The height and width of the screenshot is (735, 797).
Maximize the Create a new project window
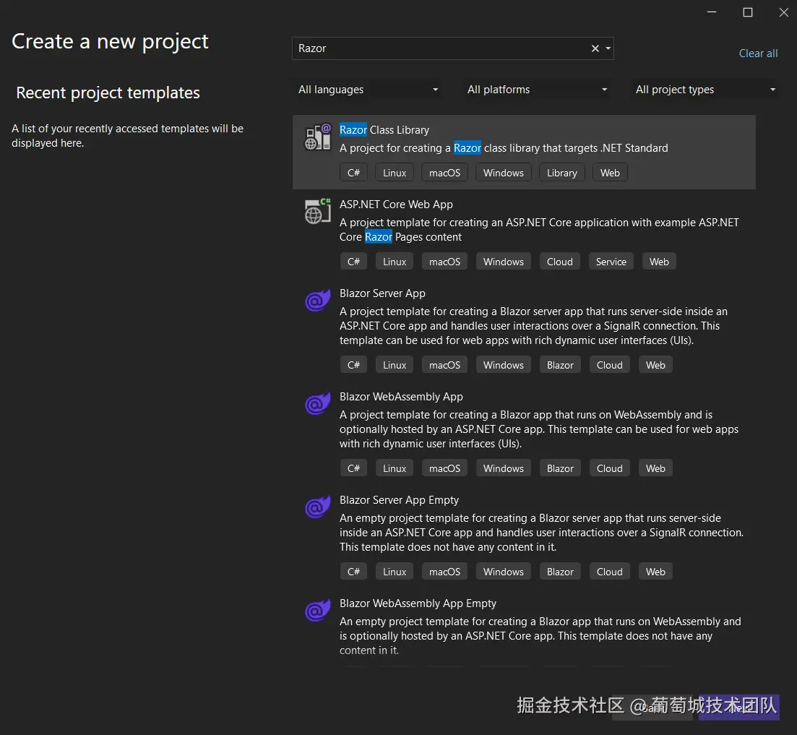point(748,12)
